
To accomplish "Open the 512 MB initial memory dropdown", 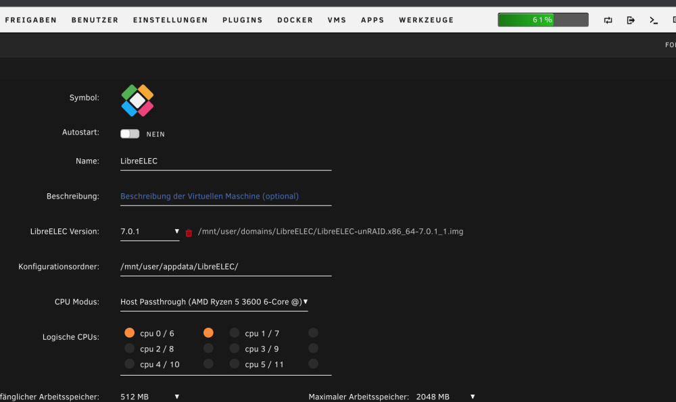I will [x=149, y=397].
